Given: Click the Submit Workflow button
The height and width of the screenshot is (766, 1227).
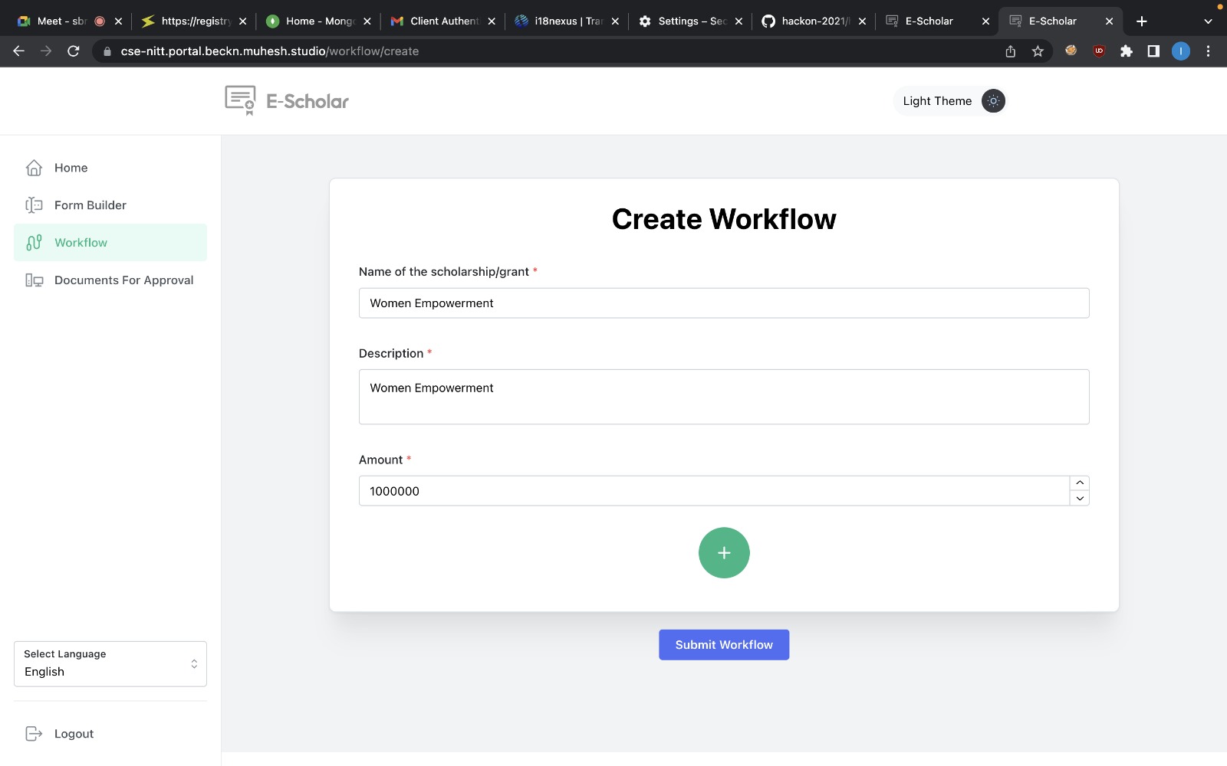Looking at the screenshot, I should pos(724,645).
